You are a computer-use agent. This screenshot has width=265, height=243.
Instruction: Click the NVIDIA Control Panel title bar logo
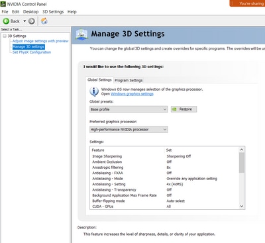click(x=3, y=4)
